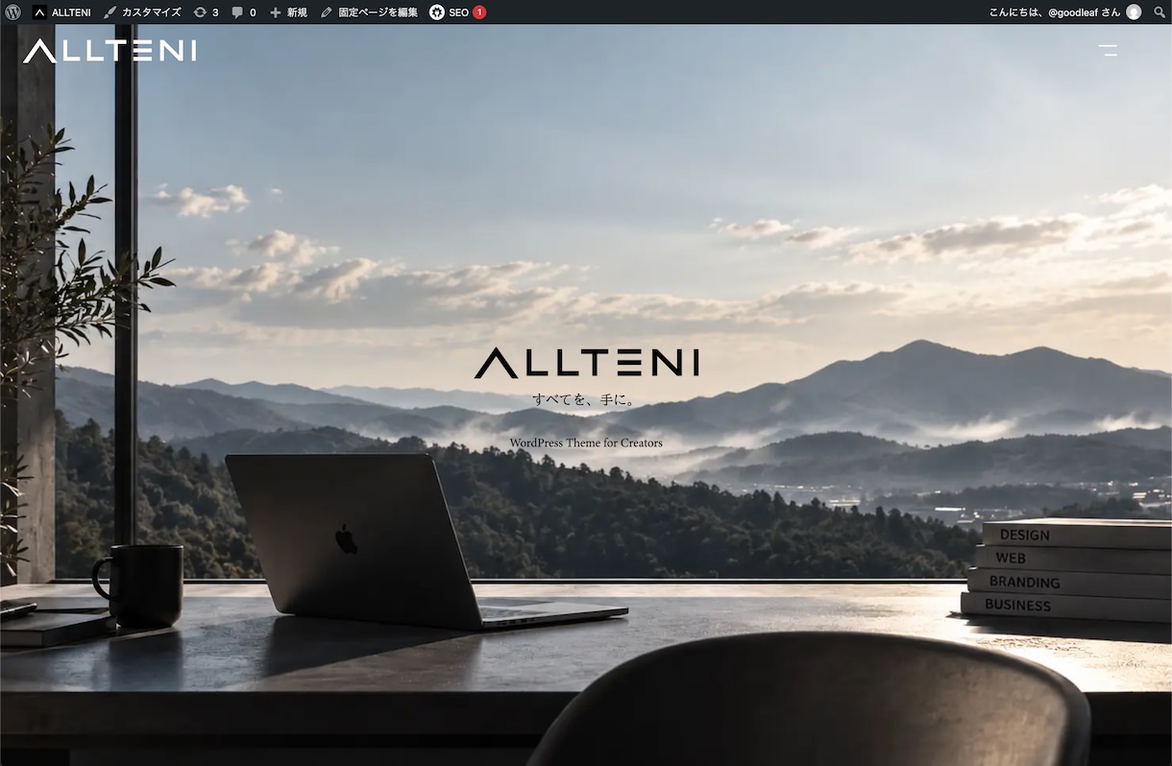Image resolution: width=1172 pixels, height=766 pixels.
Task: Open the SEO menu with notification badge
Action: point(457,12)
